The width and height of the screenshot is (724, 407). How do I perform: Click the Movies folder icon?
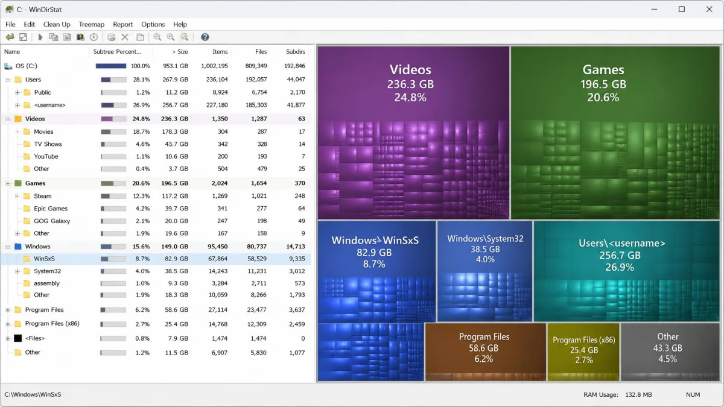point(27,131)
